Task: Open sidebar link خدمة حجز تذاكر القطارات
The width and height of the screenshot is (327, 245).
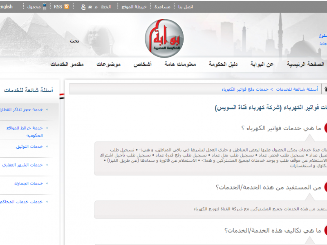Action: tap(21, 109)
